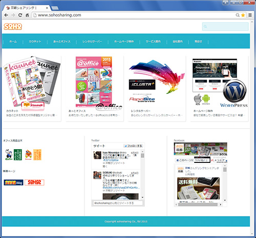Open the 問合せ menu item
256x238 pixels.
[x=198, y=41]
